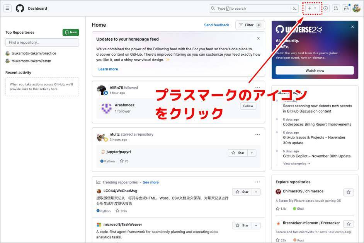
Task: Click the Microsoft logo beside TaskWeaver
Action: [x=99, y=225]
